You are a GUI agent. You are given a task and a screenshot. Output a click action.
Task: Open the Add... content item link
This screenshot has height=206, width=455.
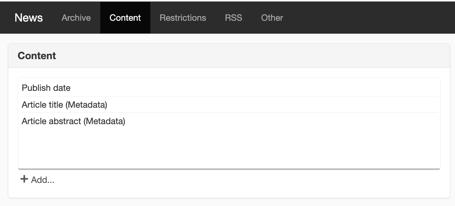coord(38,180)
